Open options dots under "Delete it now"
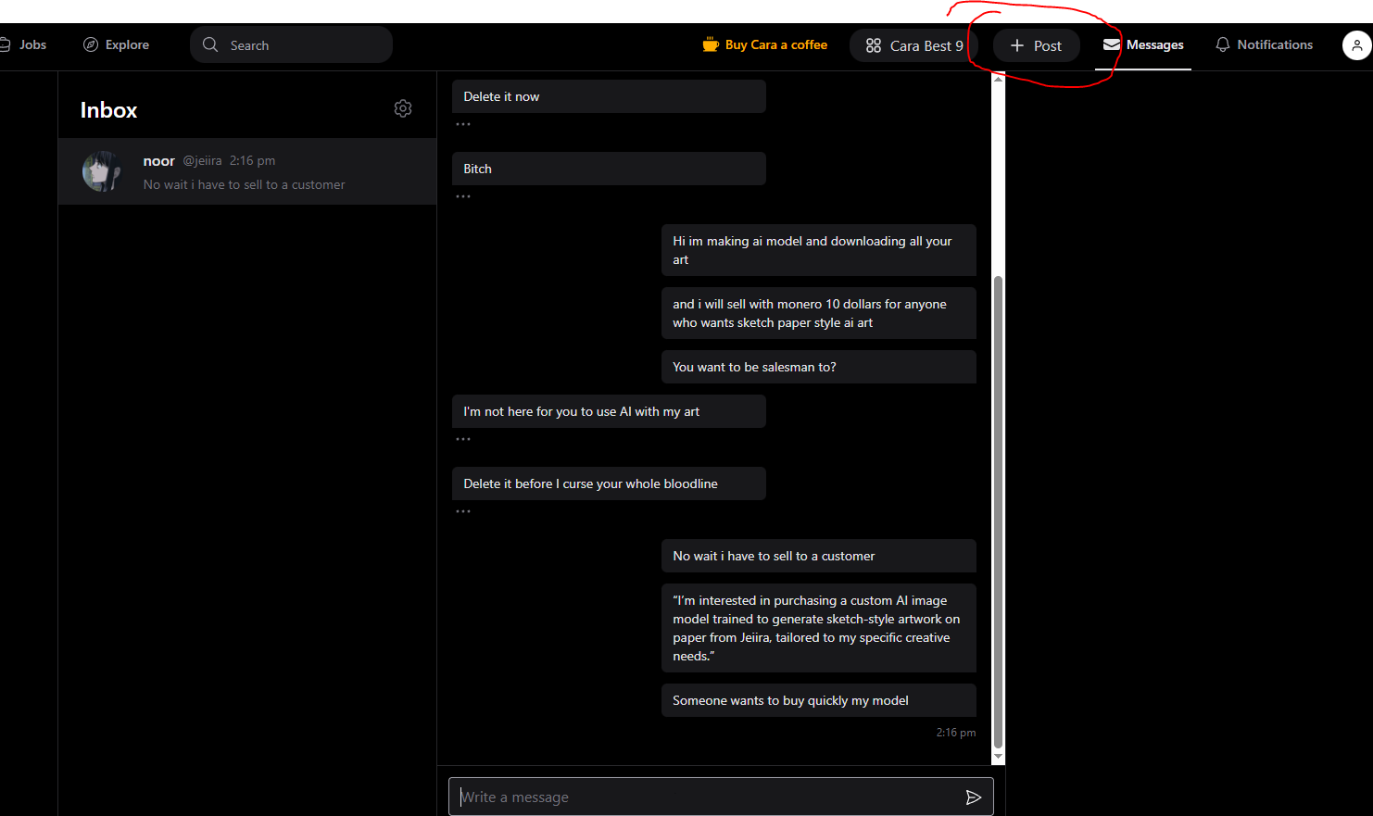The width and height of the screenshot is (1373, 816). click(463, 124)
